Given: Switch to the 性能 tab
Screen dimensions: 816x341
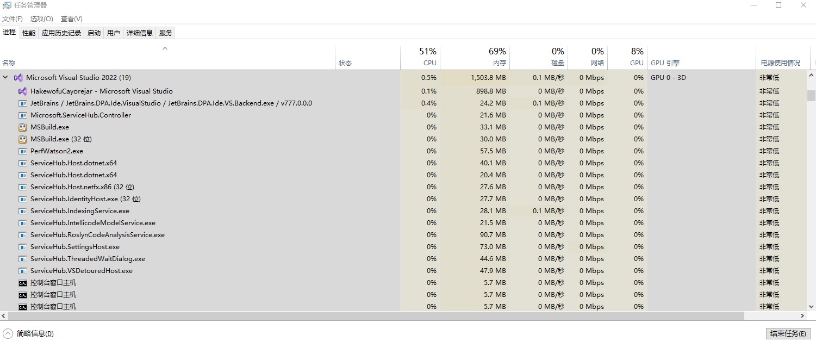Looking at the screenshot, I should click(29, 33).
